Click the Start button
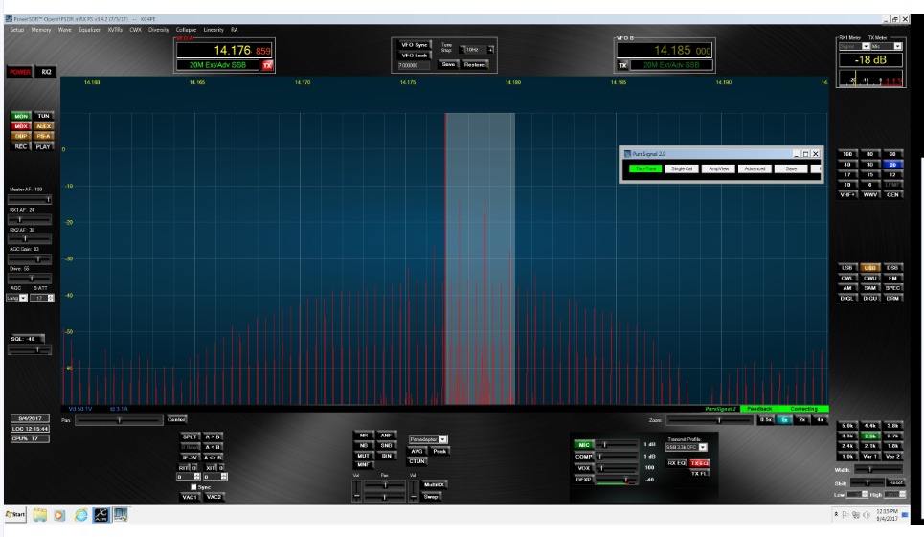 [15, 515]
